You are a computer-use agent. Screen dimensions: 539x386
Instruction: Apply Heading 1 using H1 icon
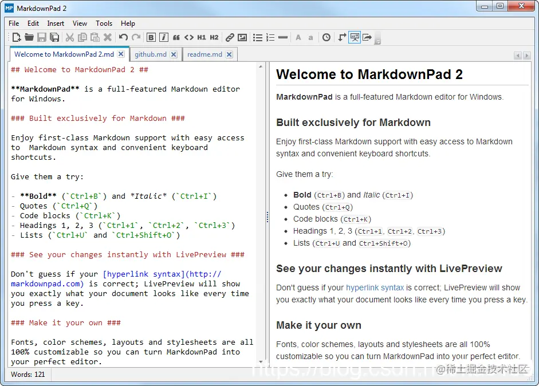202,37
